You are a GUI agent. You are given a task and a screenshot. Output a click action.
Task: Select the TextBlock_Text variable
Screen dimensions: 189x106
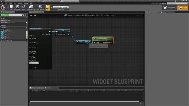pyautogui.click(x=7, y=32)
